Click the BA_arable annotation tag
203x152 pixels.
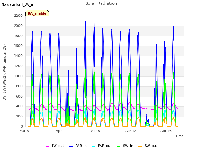click(37, 13)
